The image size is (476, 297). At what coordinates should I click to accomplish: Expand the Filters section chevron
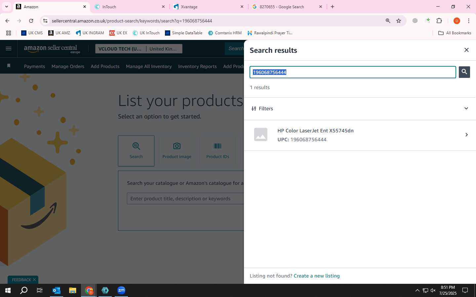click(x=466, y=109)
